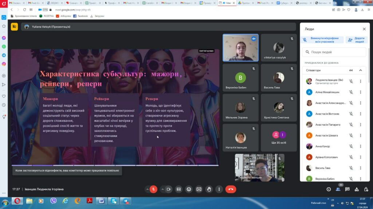Open the meeting details info icon
The image size is (373, 209).
pos(329,189)
